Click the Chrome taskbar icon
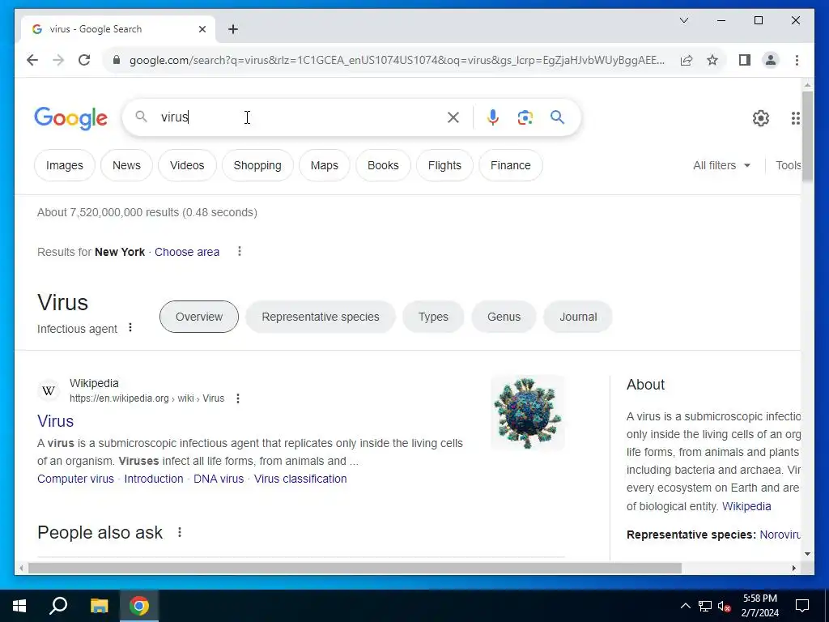Viewport: 829px width, 622px height. coord(139,606)
